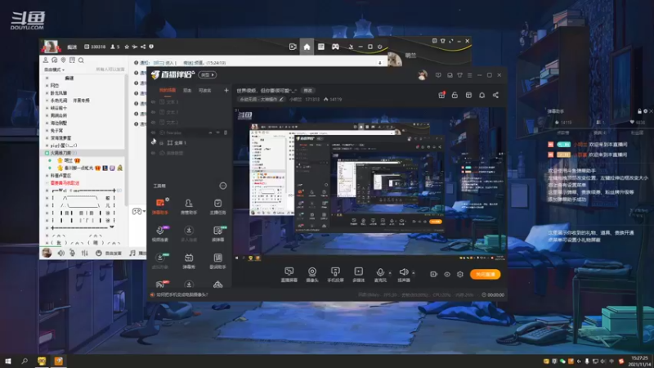Toggle visibility of the selected fourth source
The width and height of the screenshot is (654, 368).
153,132
